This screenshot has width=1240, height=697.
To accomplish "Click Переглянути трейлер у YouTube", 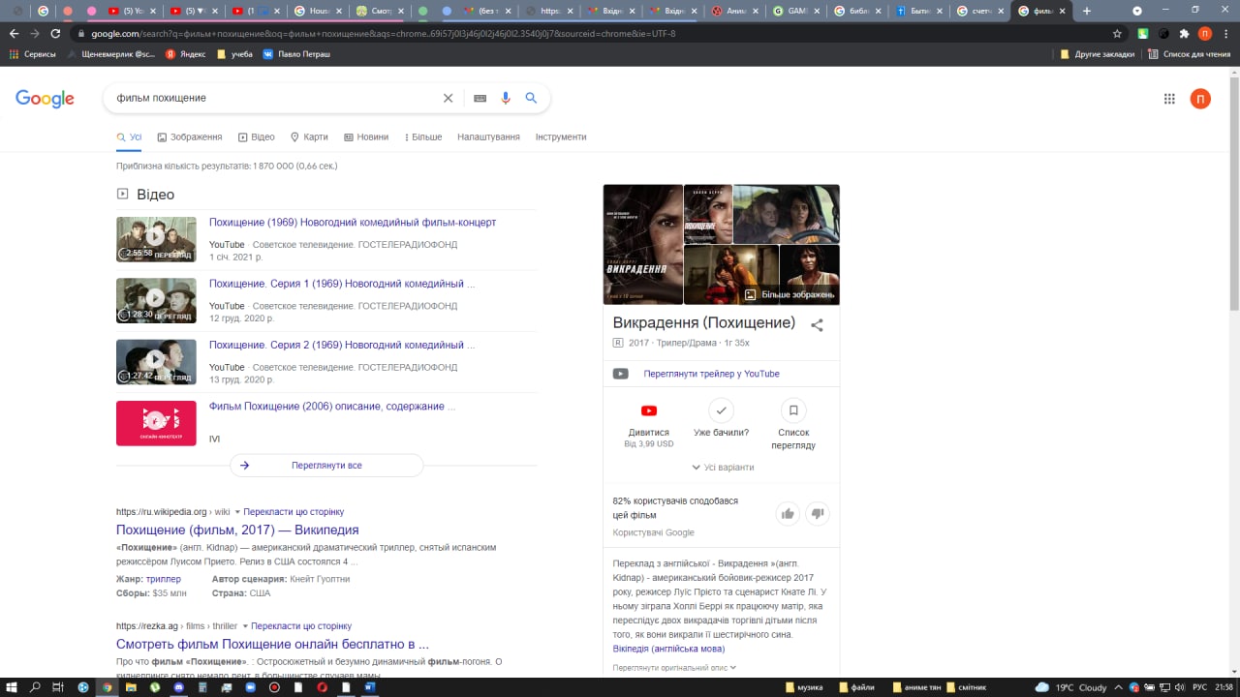I will [711, 374].
